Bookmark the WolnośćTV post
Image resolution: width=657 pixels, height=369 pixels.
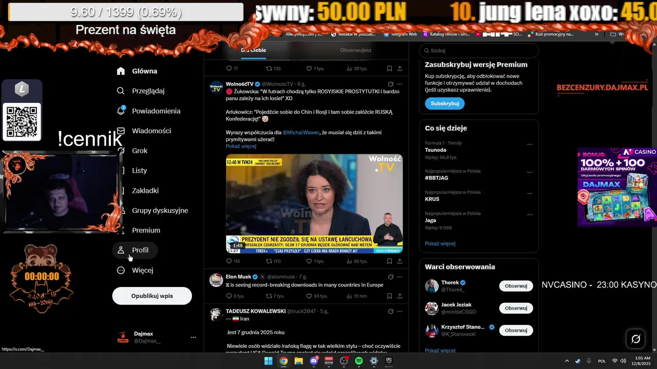tap(390, 261)
